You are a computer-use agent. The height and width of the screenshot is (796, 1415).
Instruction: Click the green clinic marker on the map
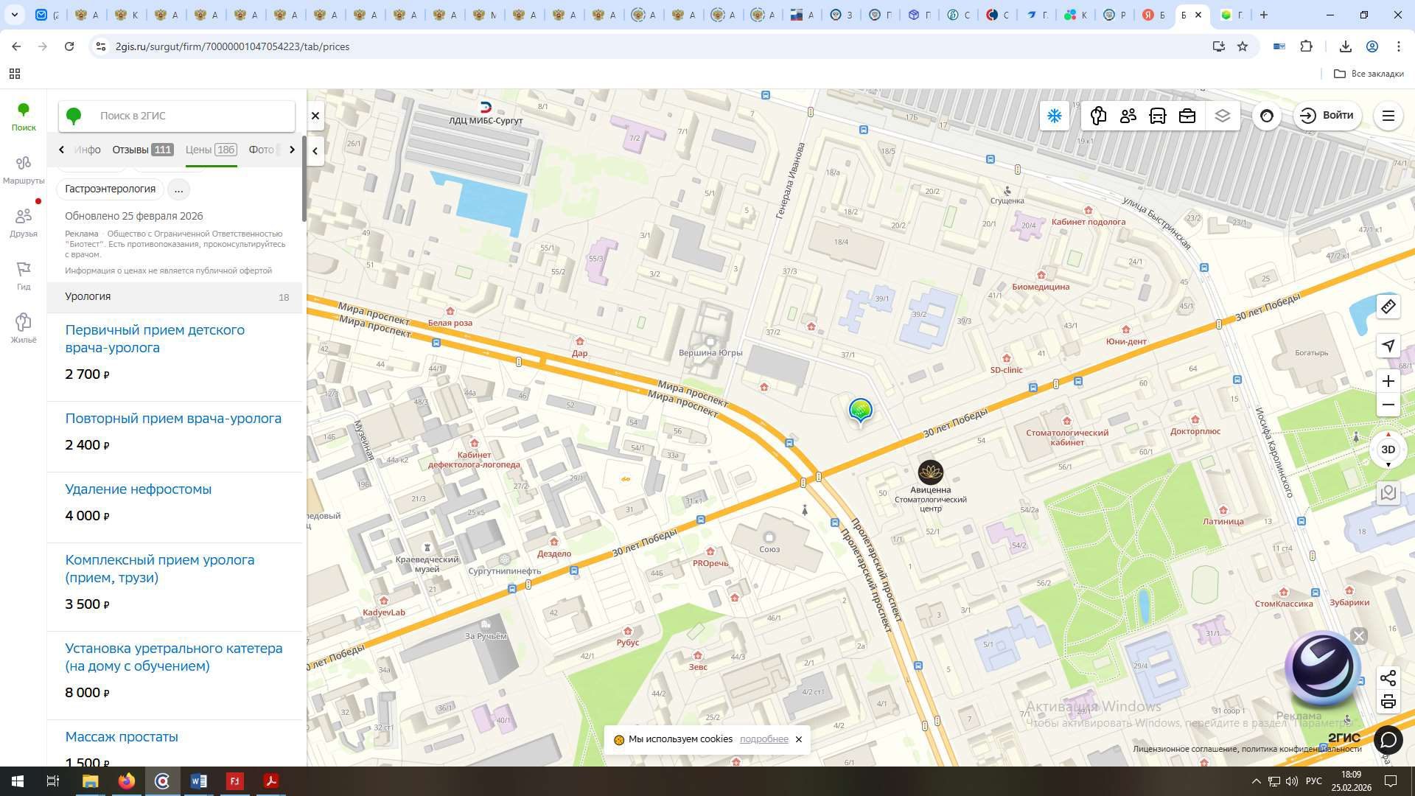pos(860,410)
